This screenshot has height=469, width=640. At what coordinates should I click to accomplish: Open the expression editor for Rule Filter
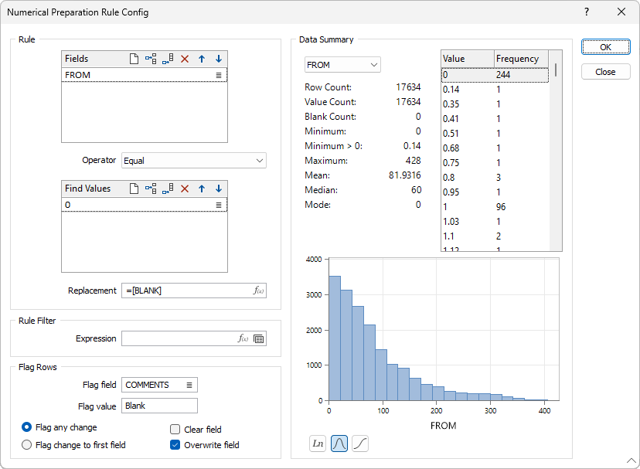pos(243,338)
